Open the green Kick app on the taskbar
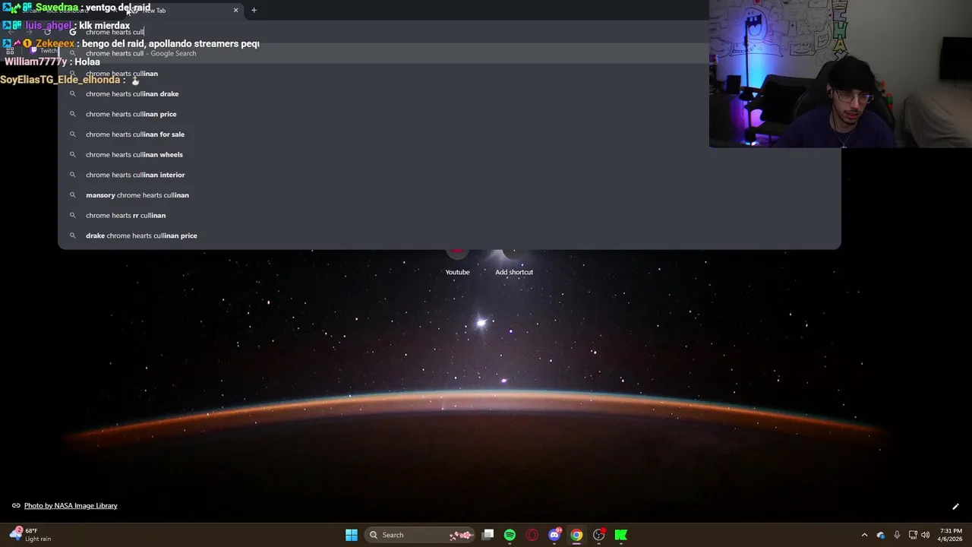 pos(621,535)
